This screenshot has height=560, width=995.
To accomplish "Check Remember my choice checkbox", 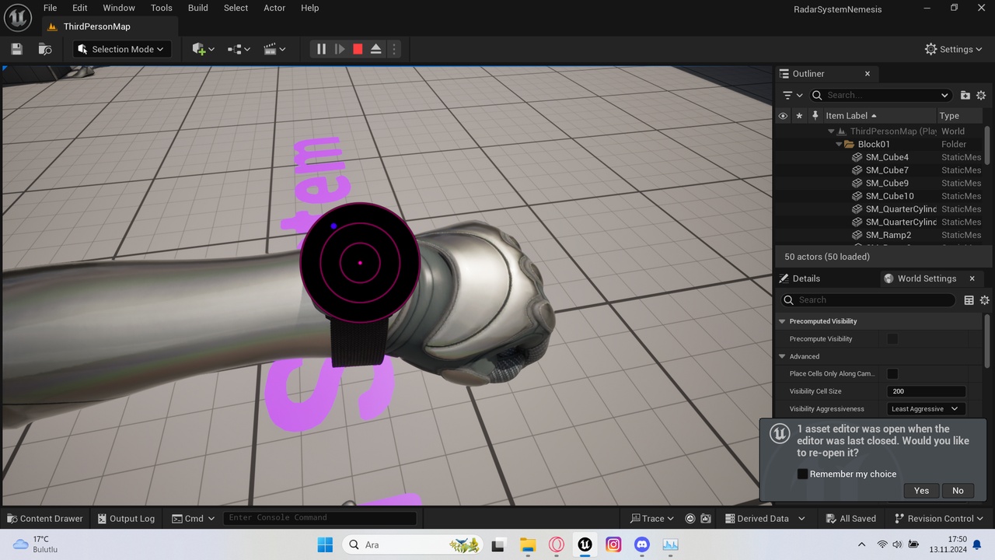I will pos(803,474).
